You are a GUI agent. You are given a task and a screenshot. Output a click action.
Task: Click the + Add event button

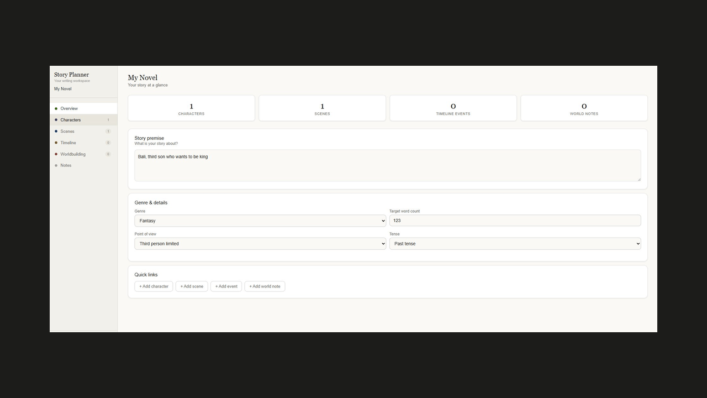[226, 286]
